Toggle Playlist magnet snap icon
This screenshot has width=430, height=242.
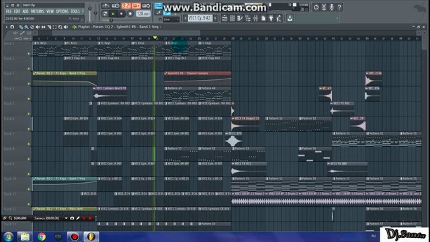12,27
